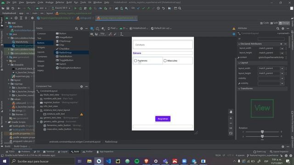The height and width of the screenshot is (165, 294).
Task: Open the Navigate menu
Action: pos(31,2)
